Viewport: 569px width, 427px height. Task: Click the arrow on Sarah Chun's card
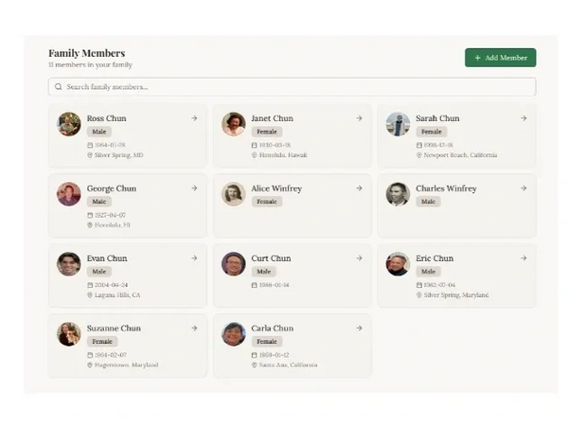point(524,118)
